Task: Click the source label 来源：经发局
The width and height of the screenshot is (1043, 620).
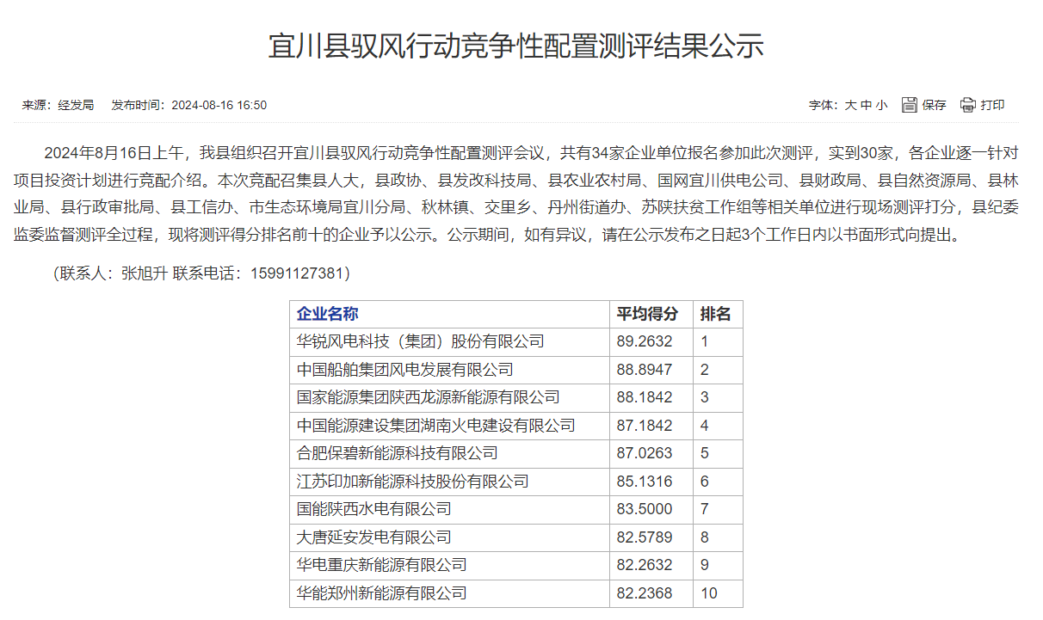Action: click(58, 105)
